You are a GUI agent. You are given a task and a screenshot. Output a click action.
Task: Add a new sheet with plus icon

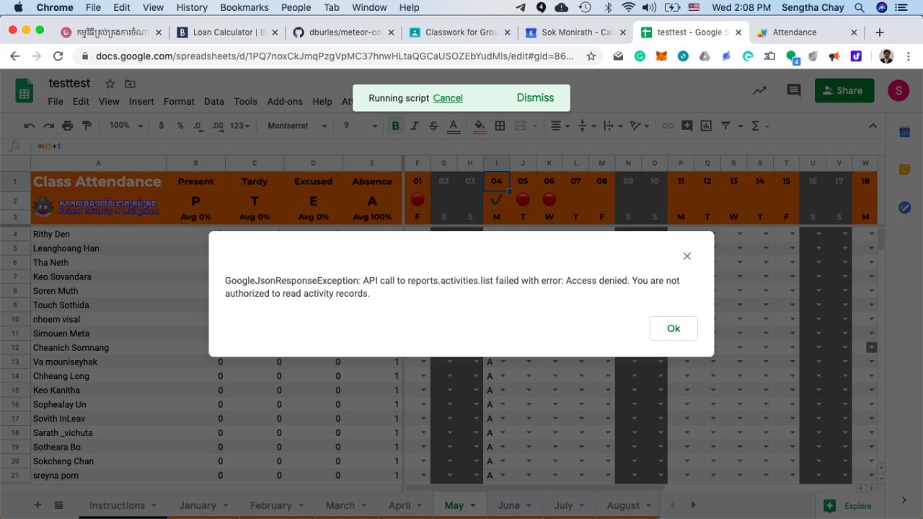coord(38,505)
